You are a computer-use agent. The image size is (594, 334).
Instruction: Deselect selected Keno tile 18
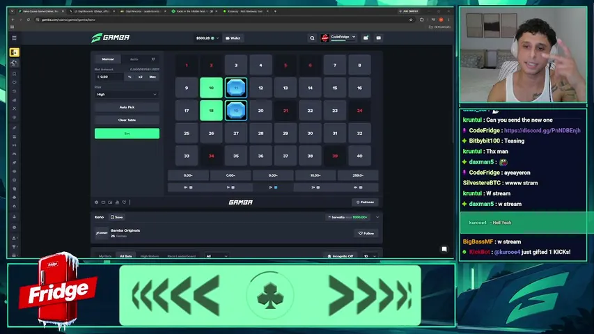(x=212, y=111)
